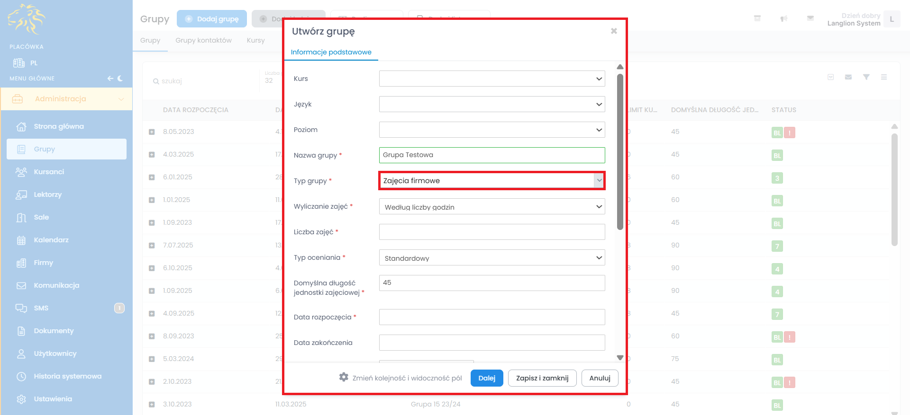Click the gear icon for field order settings
The image size is (910, 415).
(x=344, y=377)
